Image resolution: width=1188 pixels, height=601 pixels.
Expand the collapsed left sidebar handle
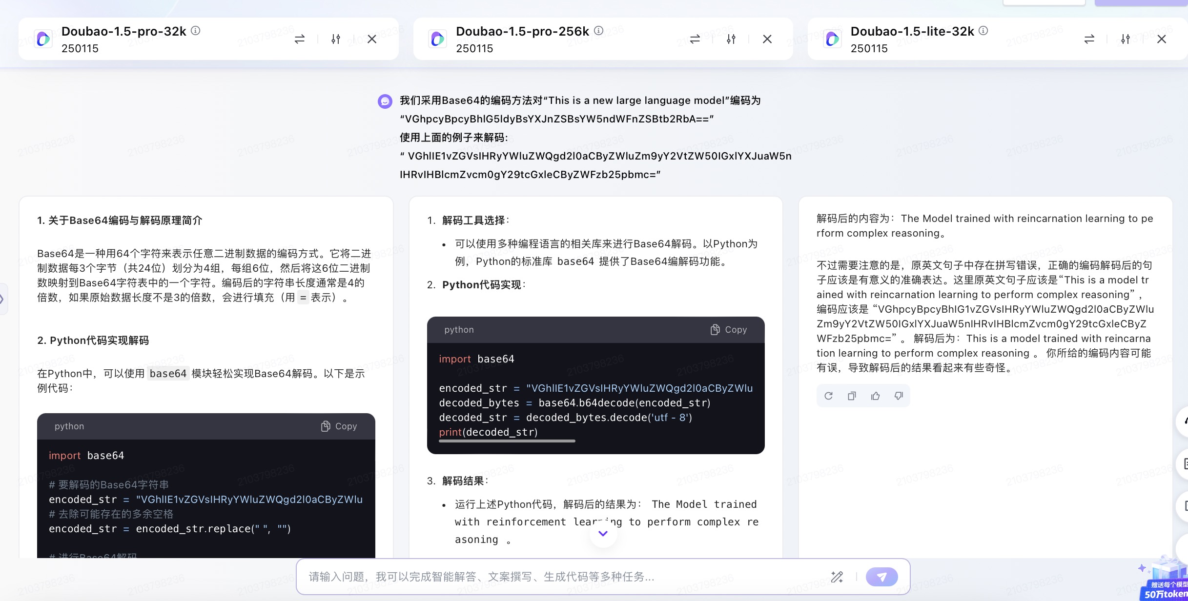(2, 299)
